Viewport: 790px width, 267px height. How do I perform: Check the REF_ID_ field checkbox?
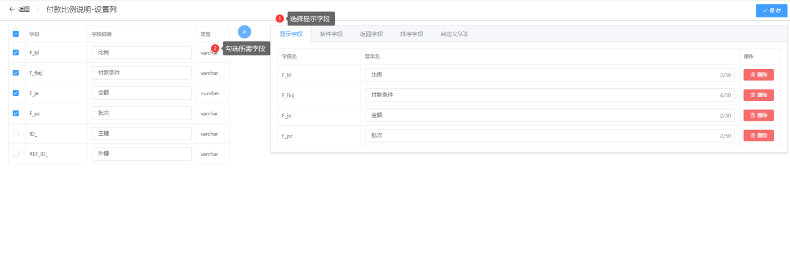tap(16, 154)
